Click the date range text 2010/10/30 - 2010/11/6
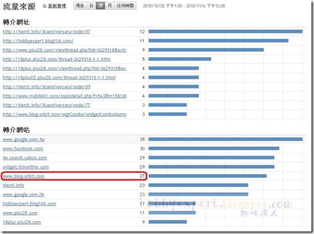This screenshot has width=314, height=234. 184,6
